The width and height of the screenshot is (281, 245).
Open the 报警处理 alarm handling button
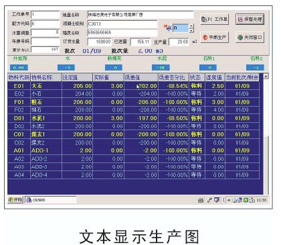pos(250,19)
